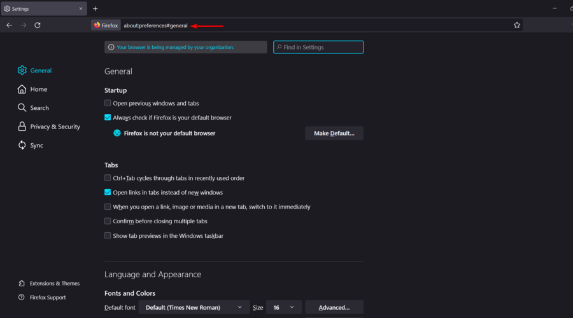Reload the page with refresh icon
This screenshot has height=318, width=573.
click(38, 25)
